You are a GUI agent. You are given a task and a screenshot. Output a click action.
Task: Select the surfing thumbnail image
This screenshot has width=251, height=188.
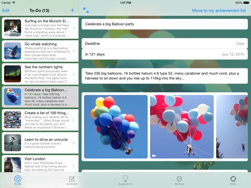13,28
